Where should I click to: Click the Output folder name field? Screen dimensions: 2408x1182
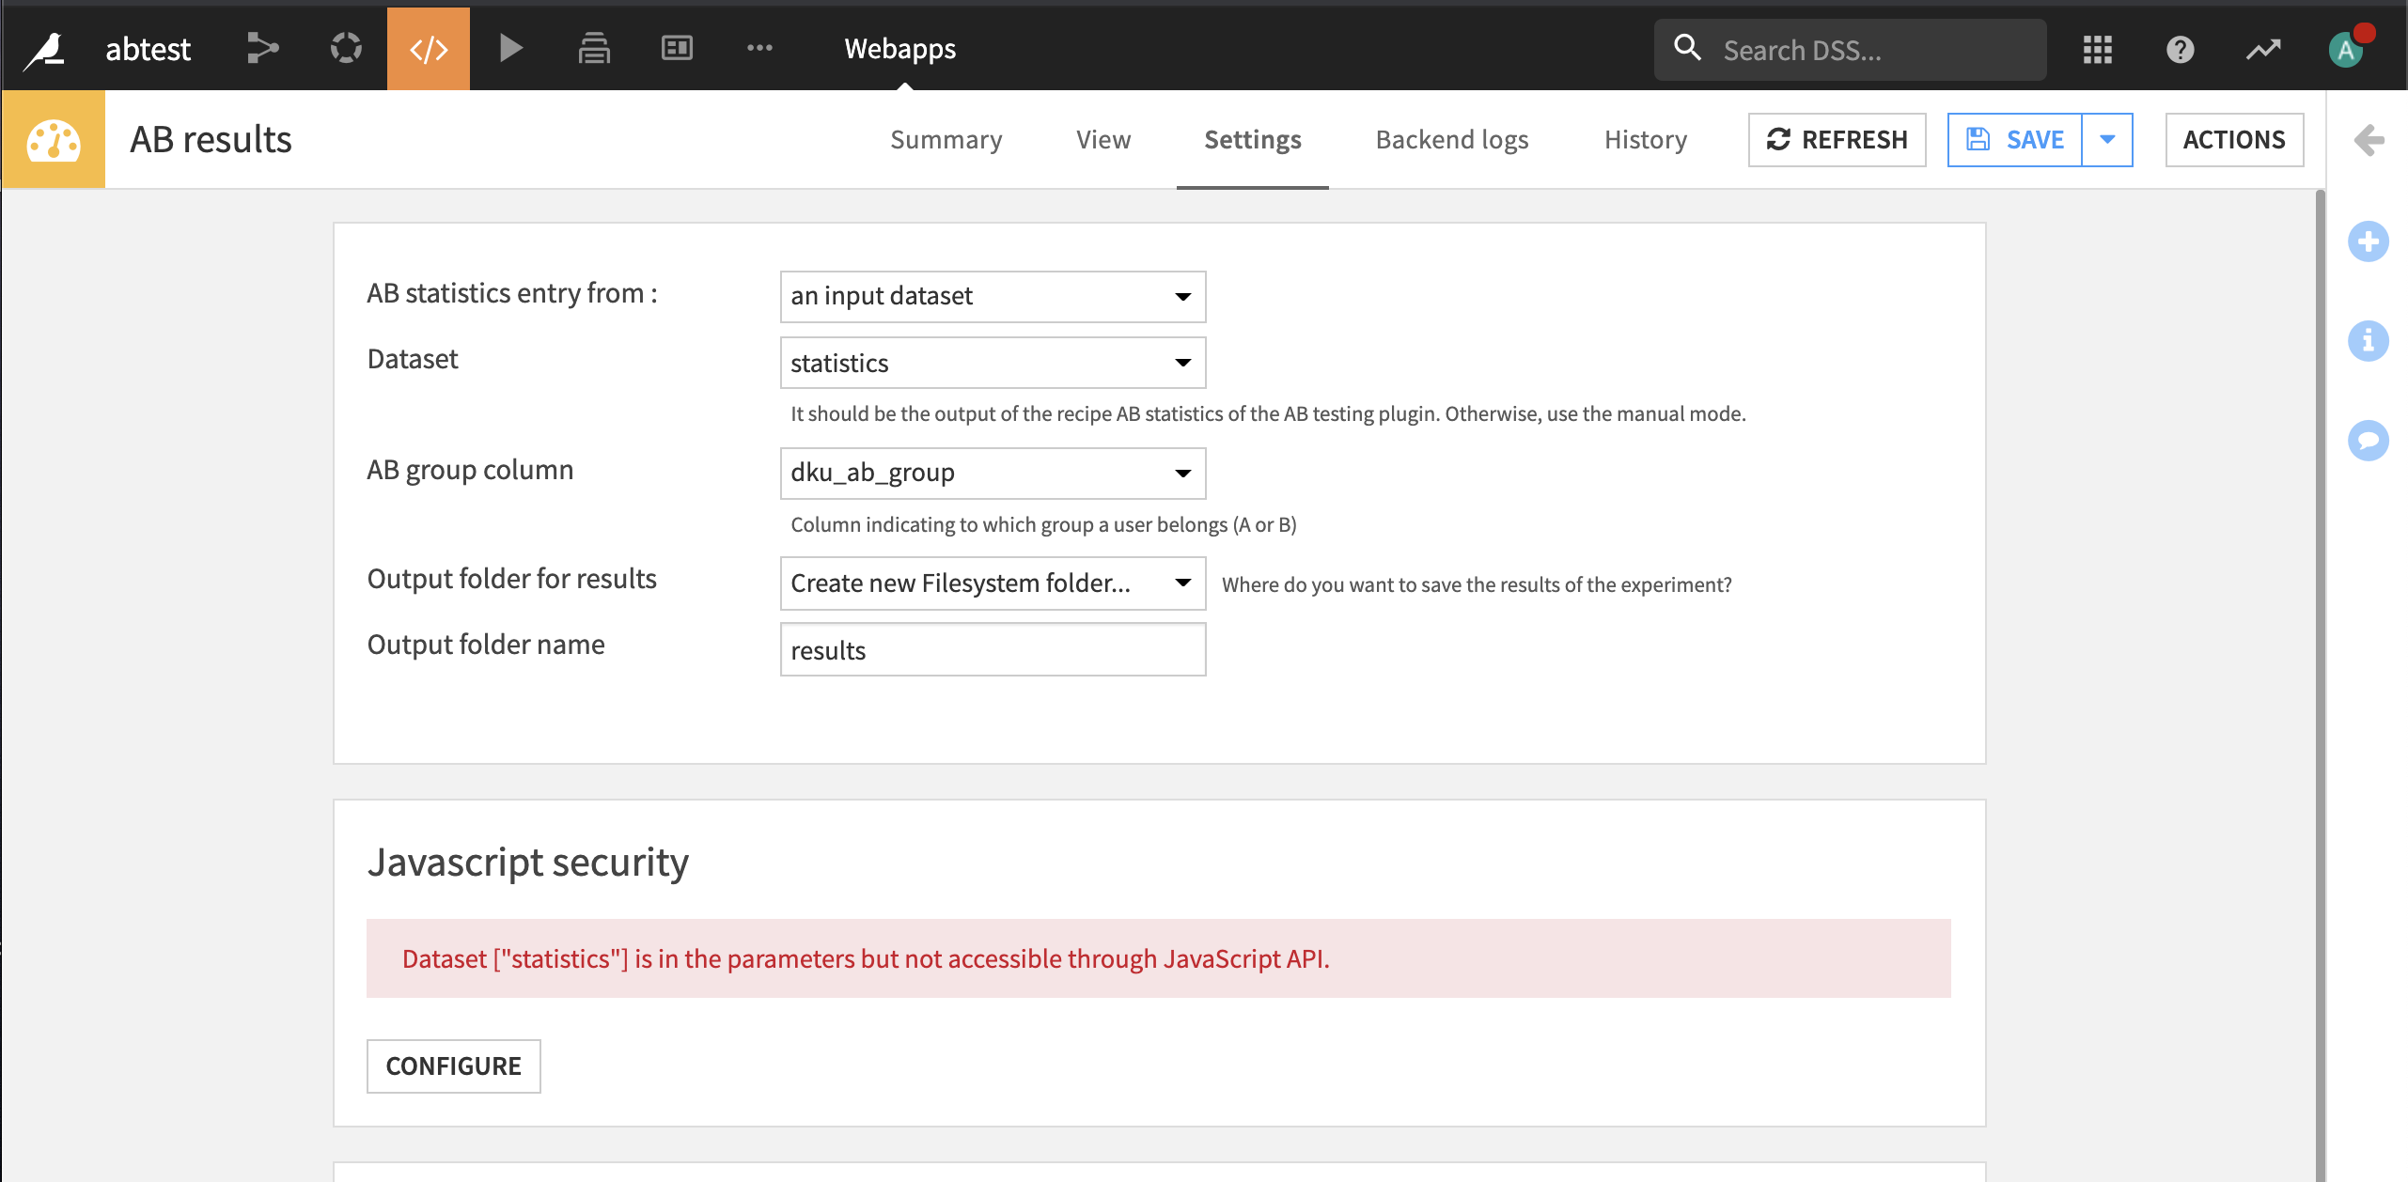[993, 649]
